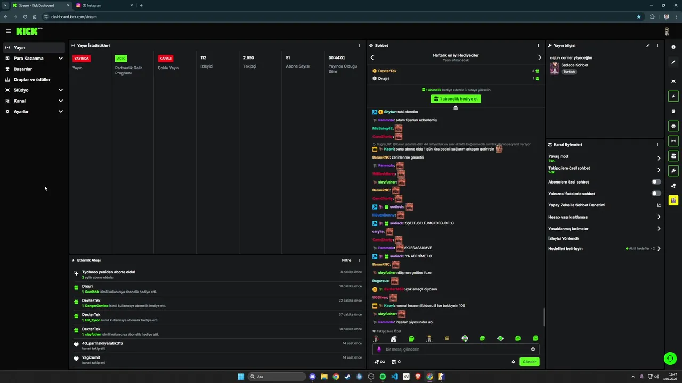
Task: Open the Filtre option in Etkinlik Akışı
Action: (x=346, y=260)
